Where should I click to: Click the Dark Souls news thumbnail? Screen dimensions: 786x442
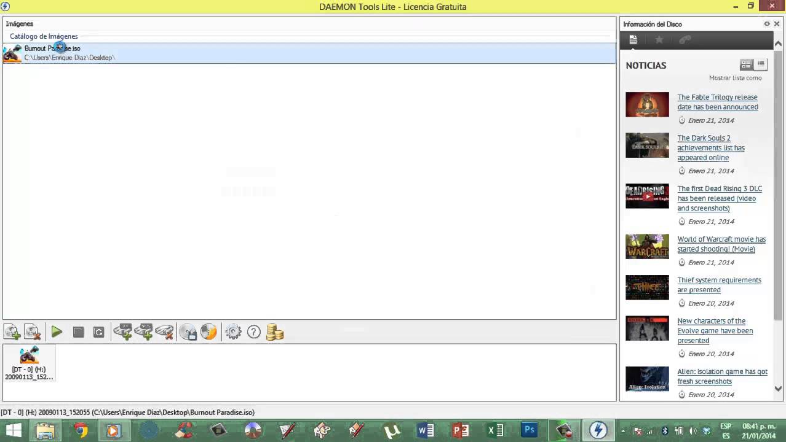[647, 145]
